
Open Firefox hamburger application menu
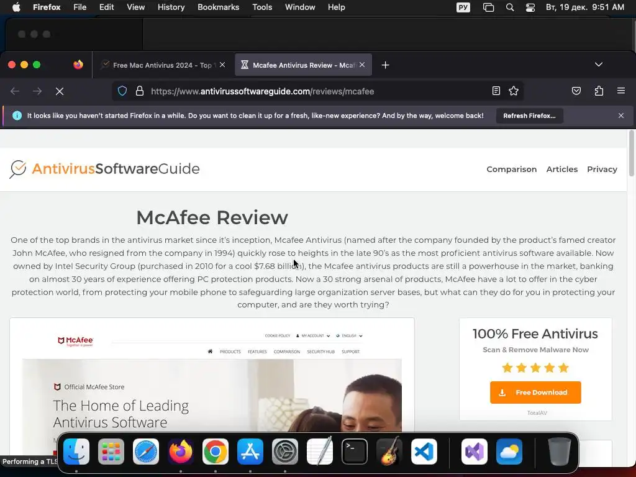point(620,91)
